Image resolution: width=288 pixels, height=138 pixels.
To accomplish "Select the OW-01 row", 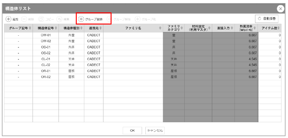I will coord(45,35).
